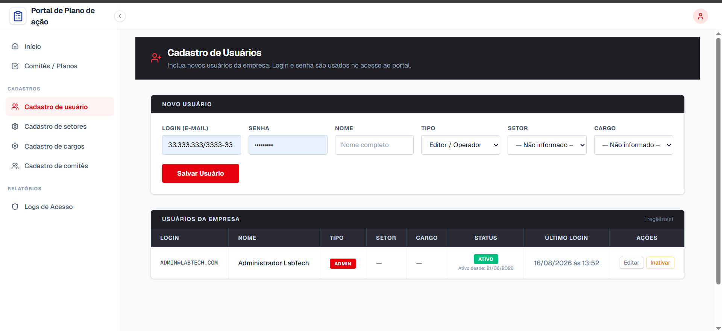Open the Setor dropdown
The height and width of the screenshot is (331, 722).
[x=547, y=145]
